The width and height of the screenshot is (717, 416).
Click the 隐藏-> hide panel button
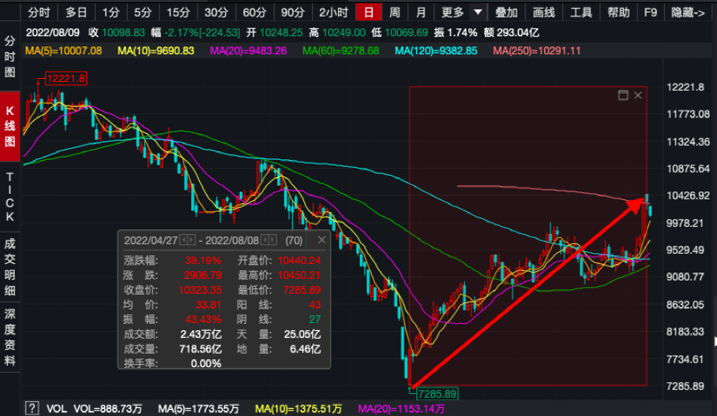click(x=688, y=13)
